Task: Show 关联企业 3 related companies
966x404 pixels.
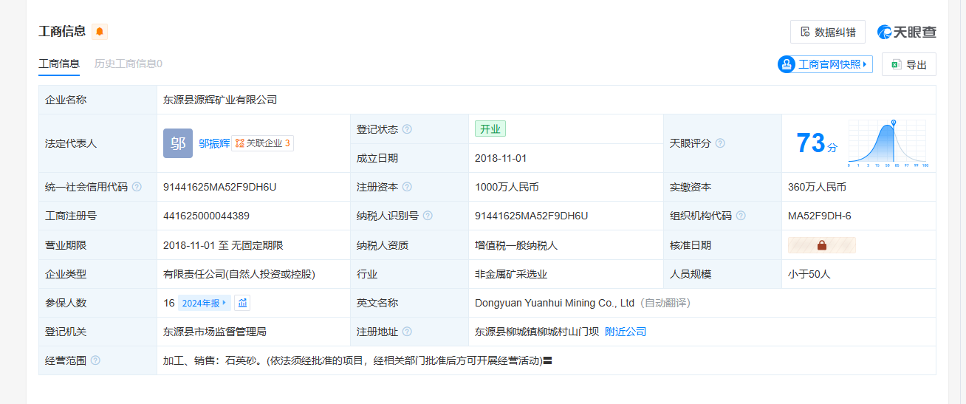Action: pyautogui.click(x=263, y=143)
